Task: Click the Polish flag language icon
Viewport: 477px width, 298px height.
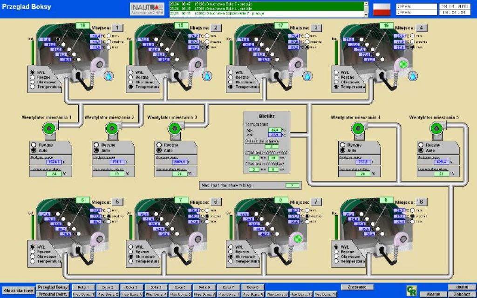Action: [382, 9]
